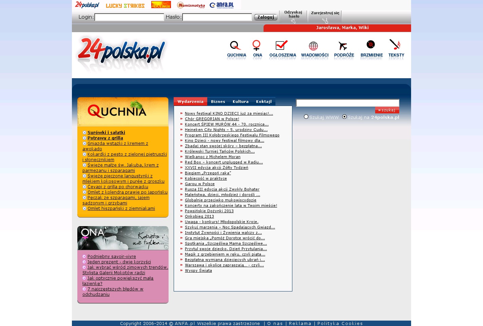The height and width of the screenshot is (326, 483).
Task: Focus the Hasło password field
Action: pos(217,17)
